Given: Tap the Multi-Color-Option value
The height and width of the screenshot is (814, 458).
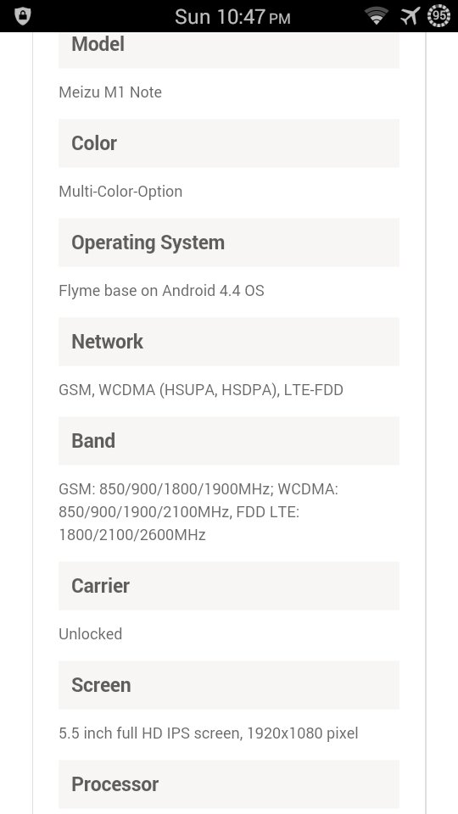Looking at the screenshot, I should point(120,192).
